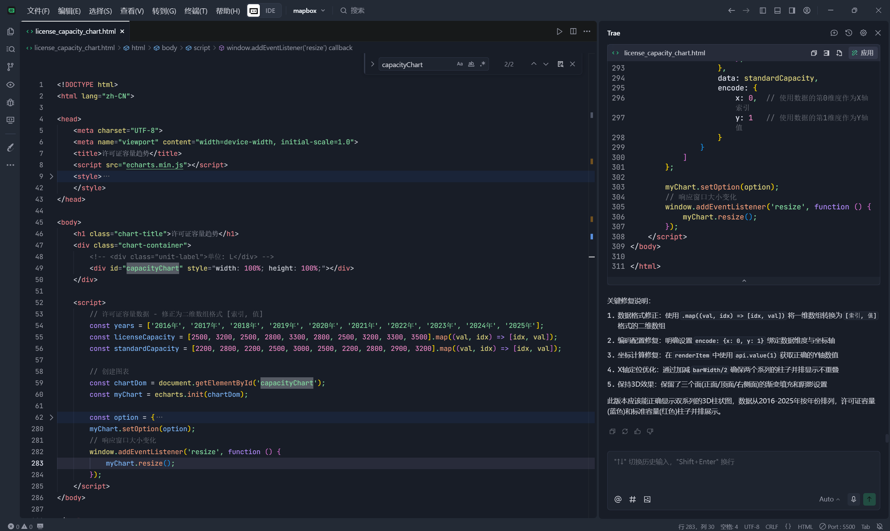Click the top search bar
The image size is (890, 531).
pyautogui.click(x=353, y=10)
